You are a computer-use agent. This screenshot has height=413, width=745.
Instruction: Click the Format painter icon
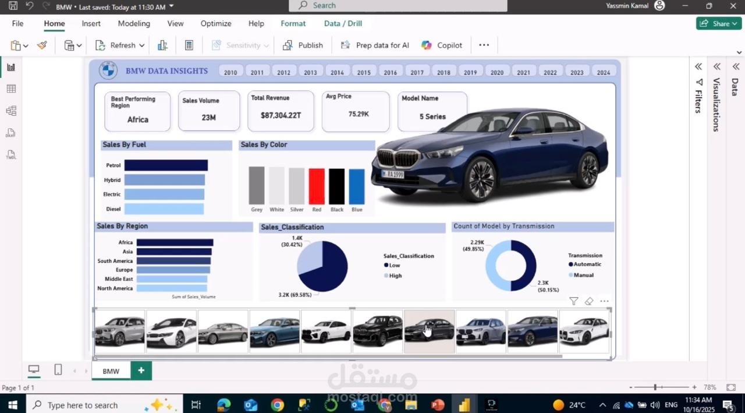pyautogui.click(x=41, y=45)
